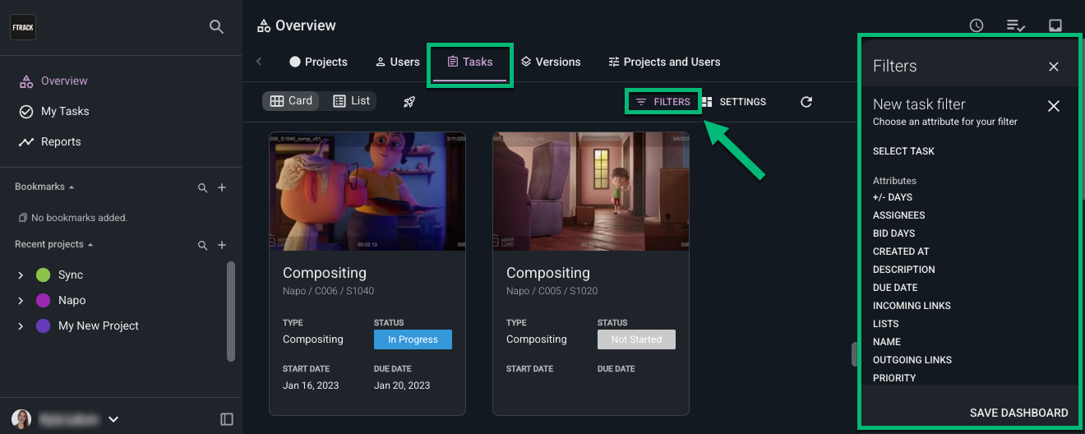Switch to the Users tab
1085x434 pixels.
coord(397,62)
